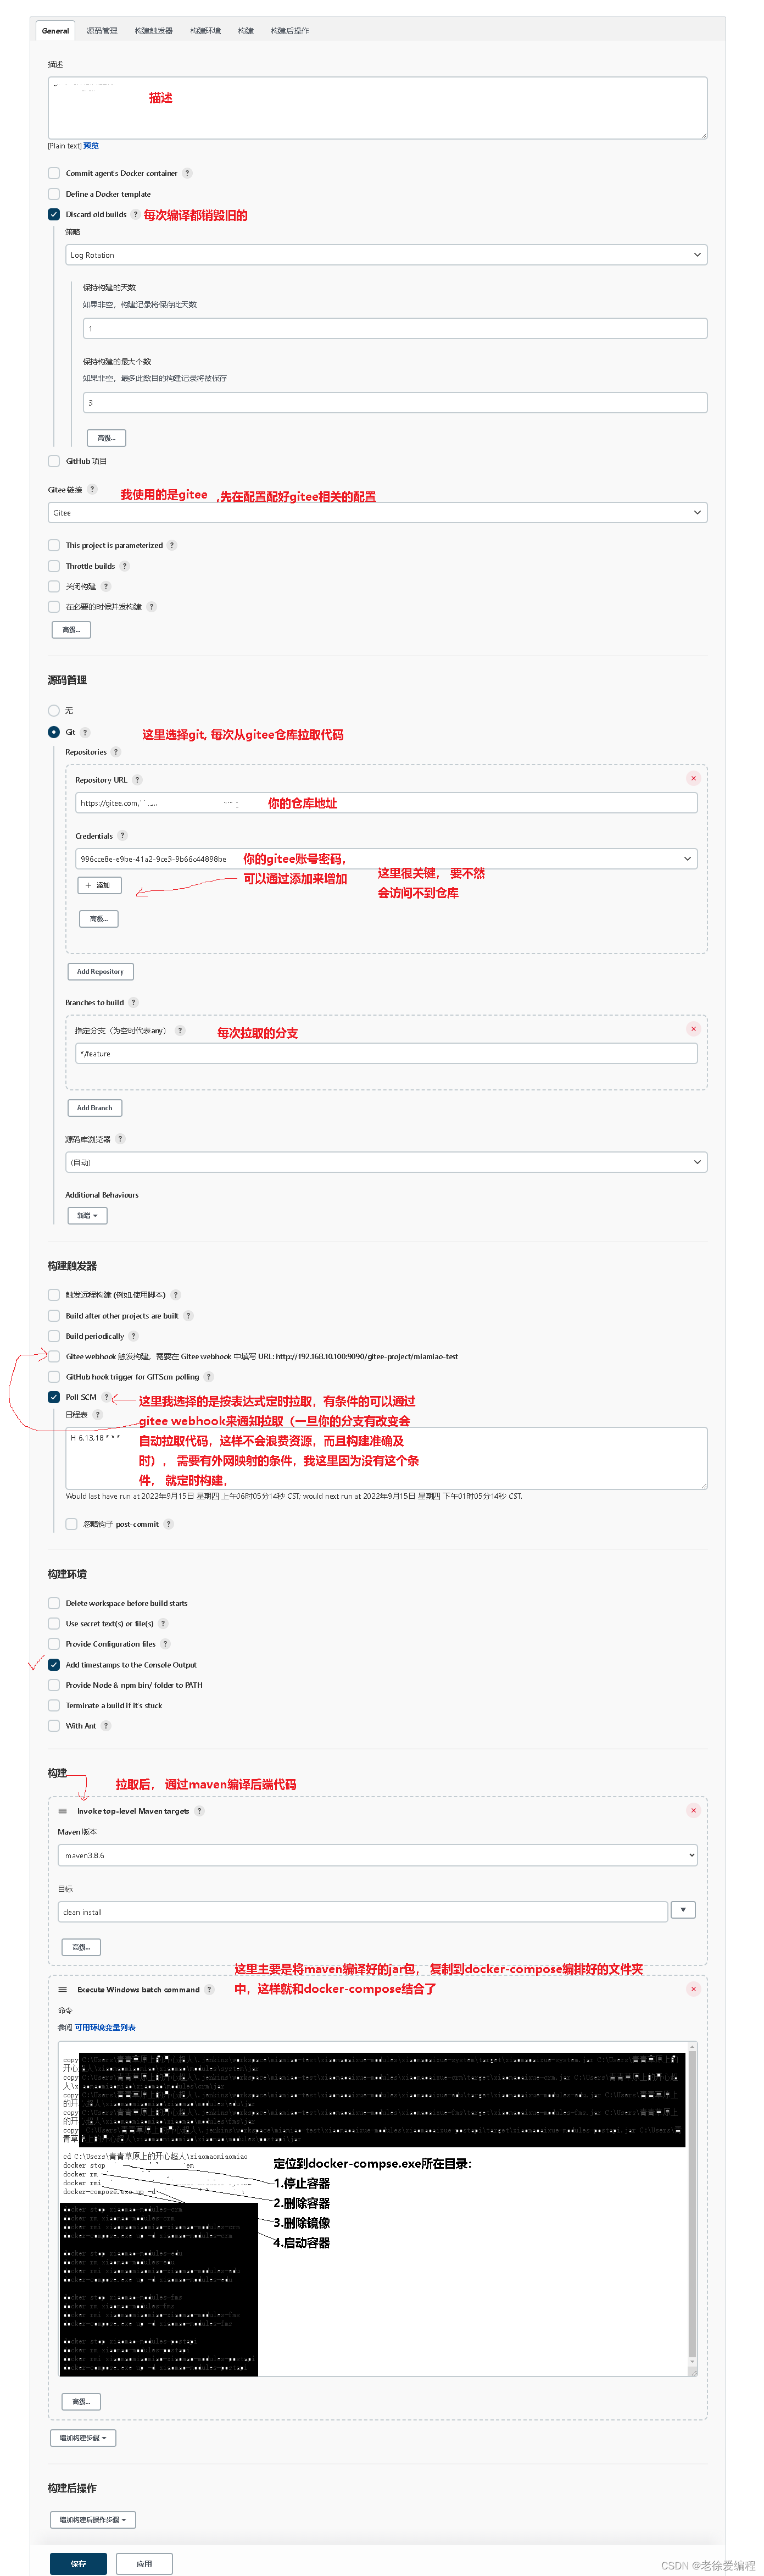This screenshot has width=764, height=2576.
Task: Click help icon beside Repositories label
Action: [116, 752]
